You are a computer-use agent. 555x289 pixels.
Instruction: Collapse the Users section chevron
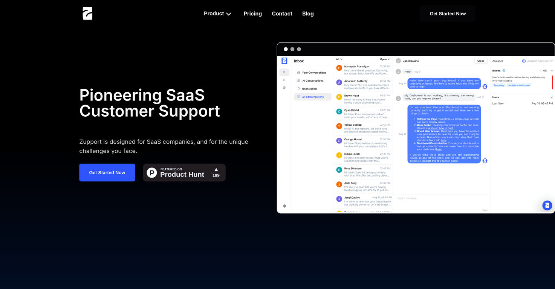pos(552,97)
